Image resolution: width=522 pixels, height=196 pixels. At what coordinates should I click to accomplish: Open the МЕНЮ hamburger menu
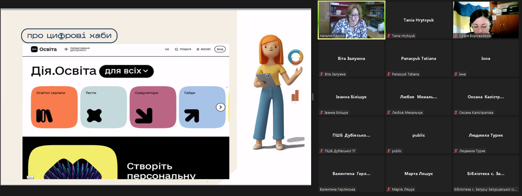[204, 49]
